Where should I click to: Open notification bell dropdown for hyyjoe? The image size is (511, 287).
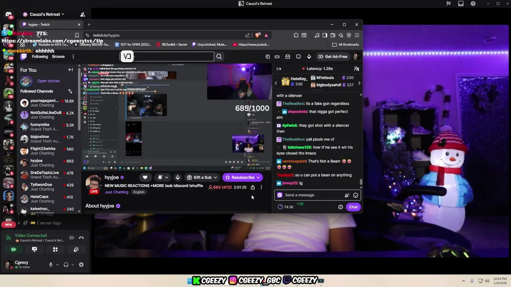point(162,177)
